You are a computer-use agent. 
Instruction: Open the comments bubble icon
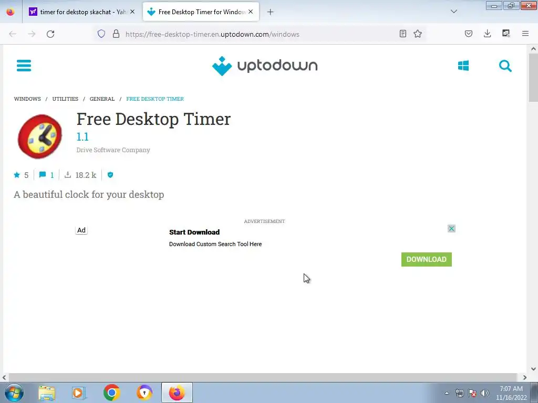click(x=43, y=175)
